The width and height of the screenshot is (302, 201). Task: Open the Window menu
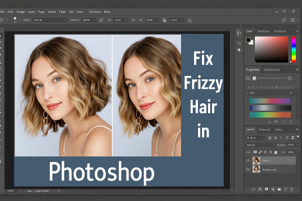95,12
